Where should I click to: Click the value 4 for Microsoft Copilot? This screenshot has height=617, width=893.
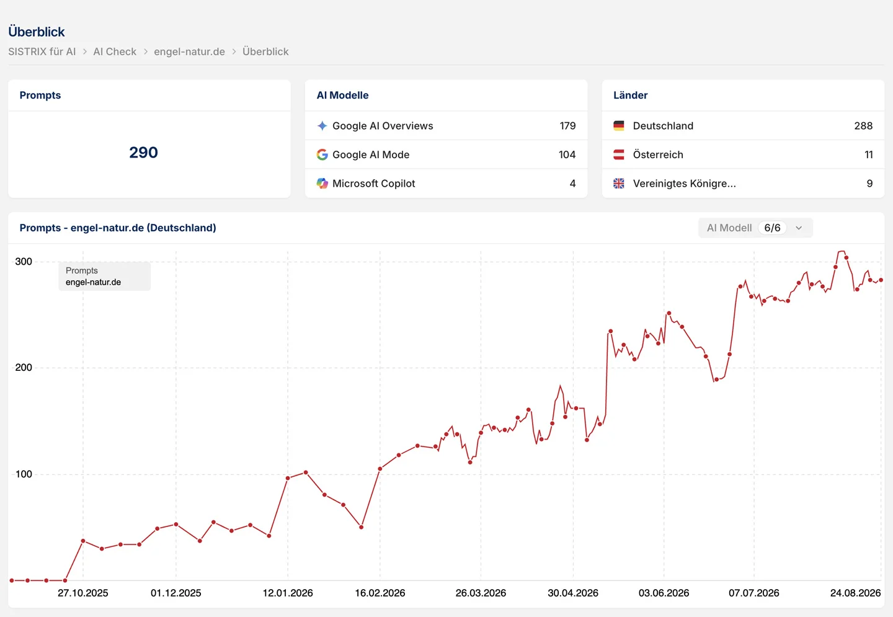(572, 184)
